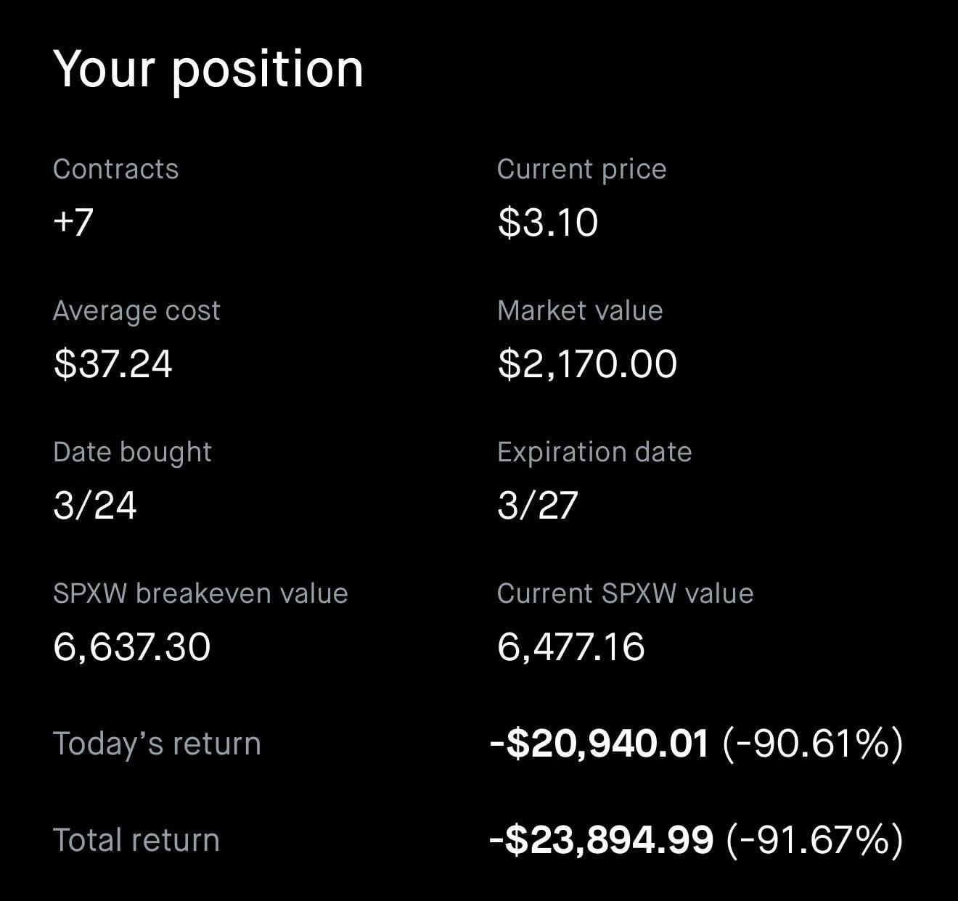This screenshot has width=958, height=901.
Task: Select the Market value label
Action: pyautogui.click(x=580, y=310)
